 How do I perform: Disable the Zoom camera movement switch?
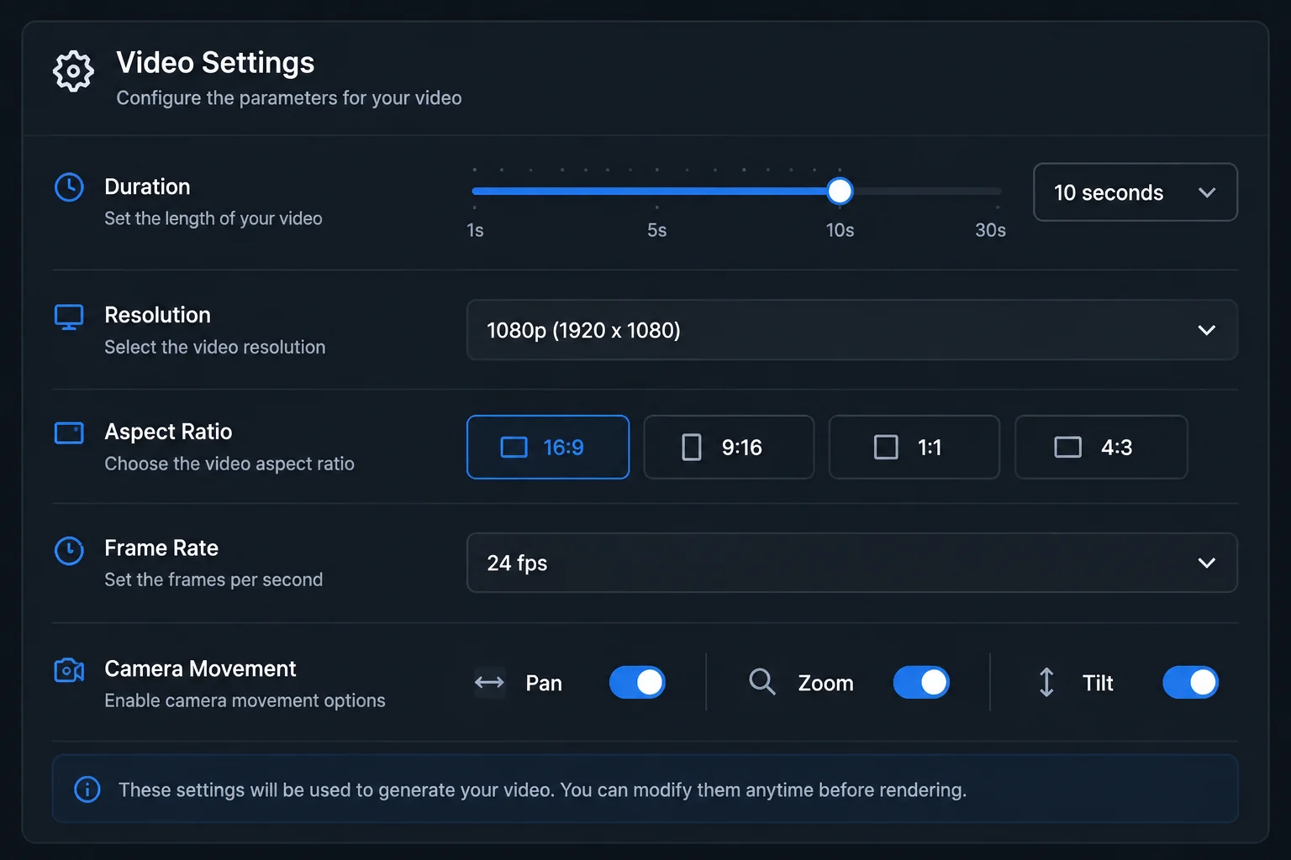[921, 683]
